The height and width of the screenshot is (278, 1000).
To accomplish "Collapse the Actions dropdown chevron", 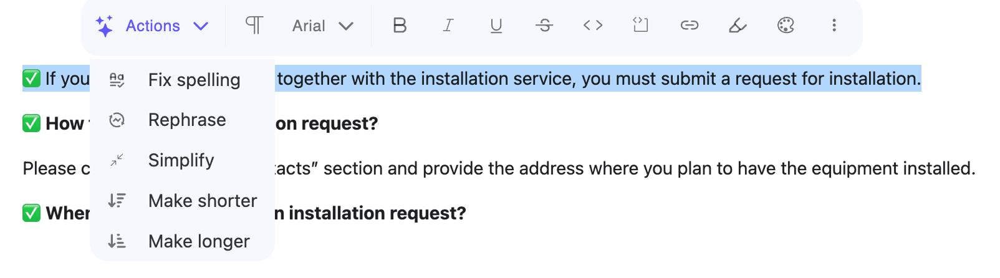I will [x=200, y=26].
